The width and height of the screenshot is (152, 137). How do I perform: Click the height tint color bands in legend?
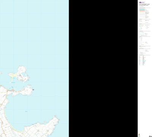pos(142,11)
